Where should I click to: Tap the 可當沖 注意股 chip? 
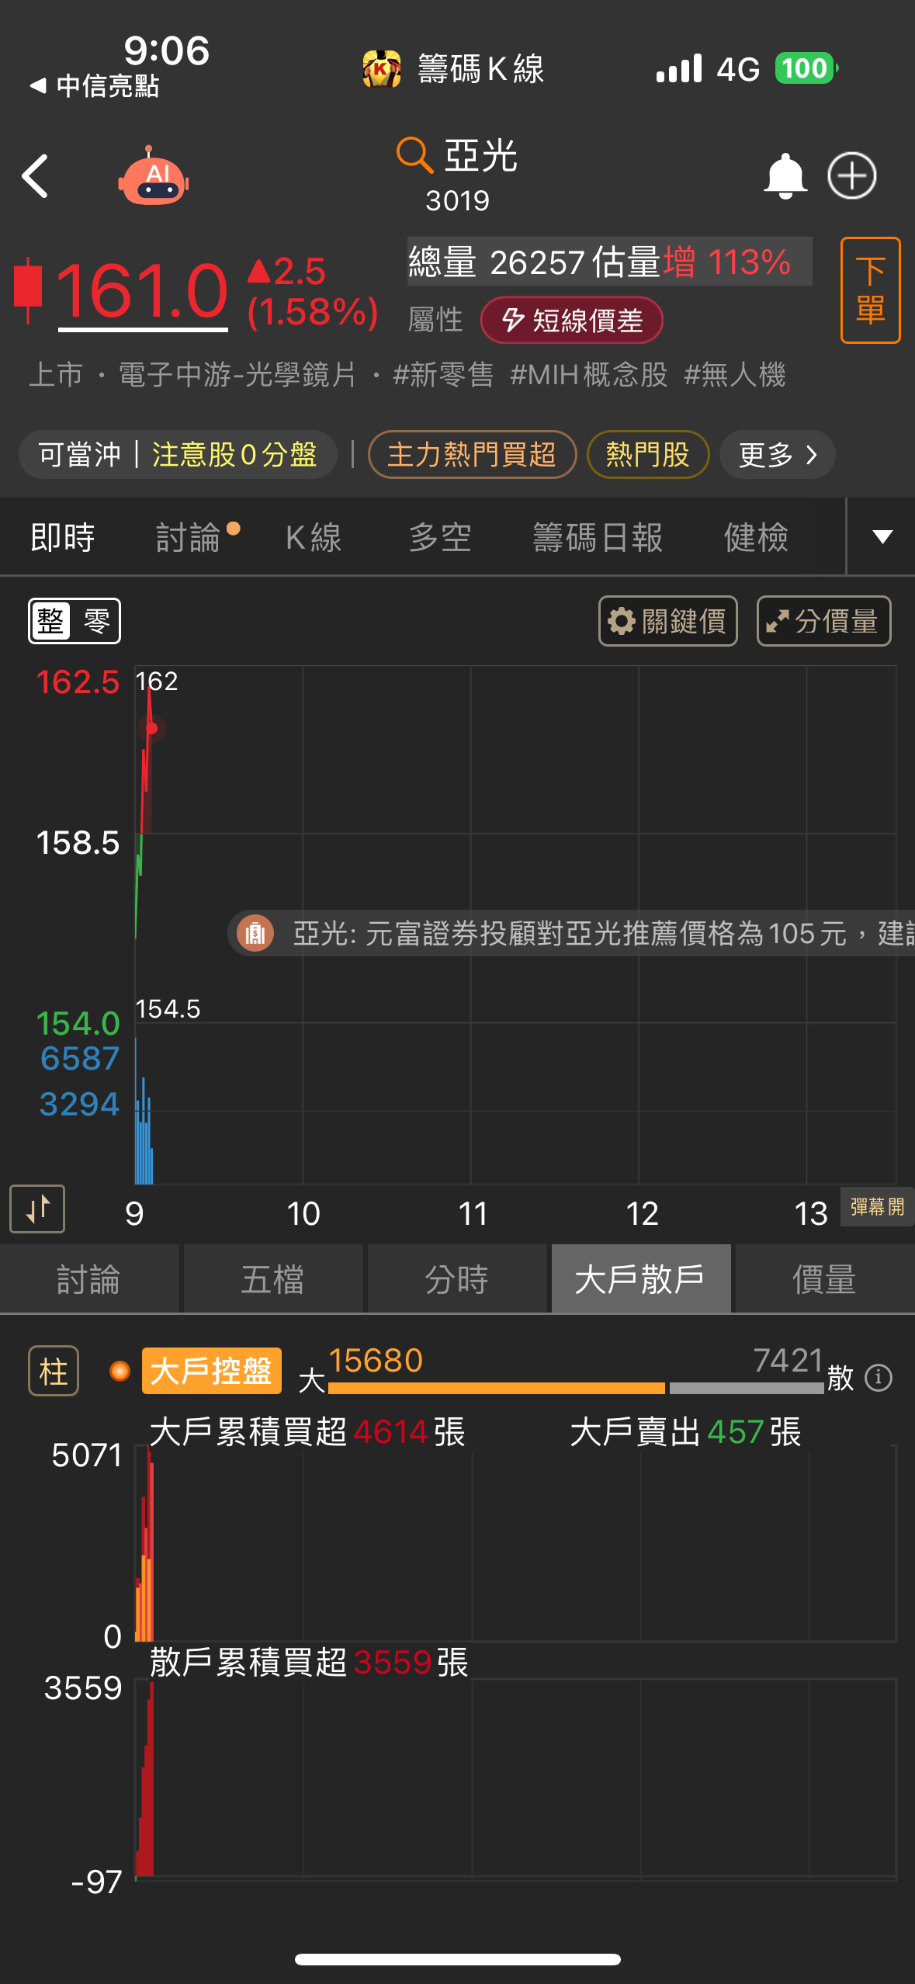(x=178, y=455)
